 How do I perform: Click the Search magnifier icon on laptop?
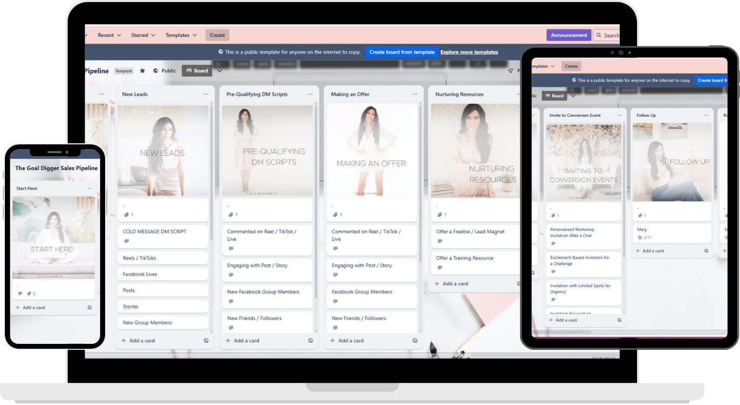pyautogui.click(x=599, y=35)
